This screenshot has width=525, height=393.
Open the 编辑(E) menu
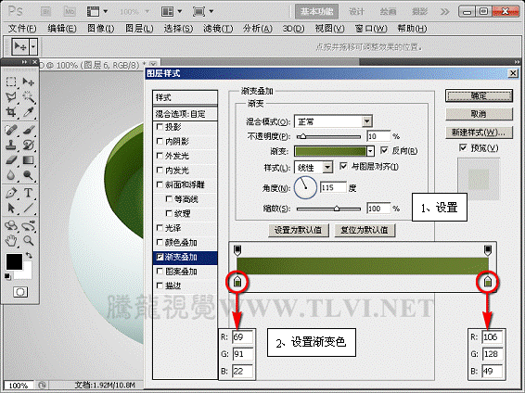[x=62, y=29]
